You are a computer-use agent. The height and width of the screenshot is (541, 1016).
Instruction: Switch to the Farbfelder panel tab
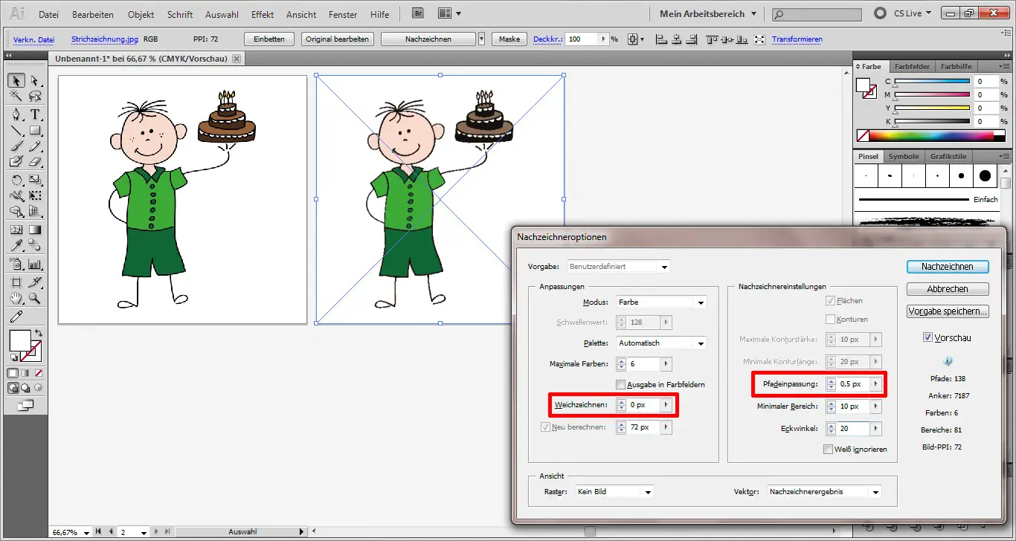pos(913,66)
